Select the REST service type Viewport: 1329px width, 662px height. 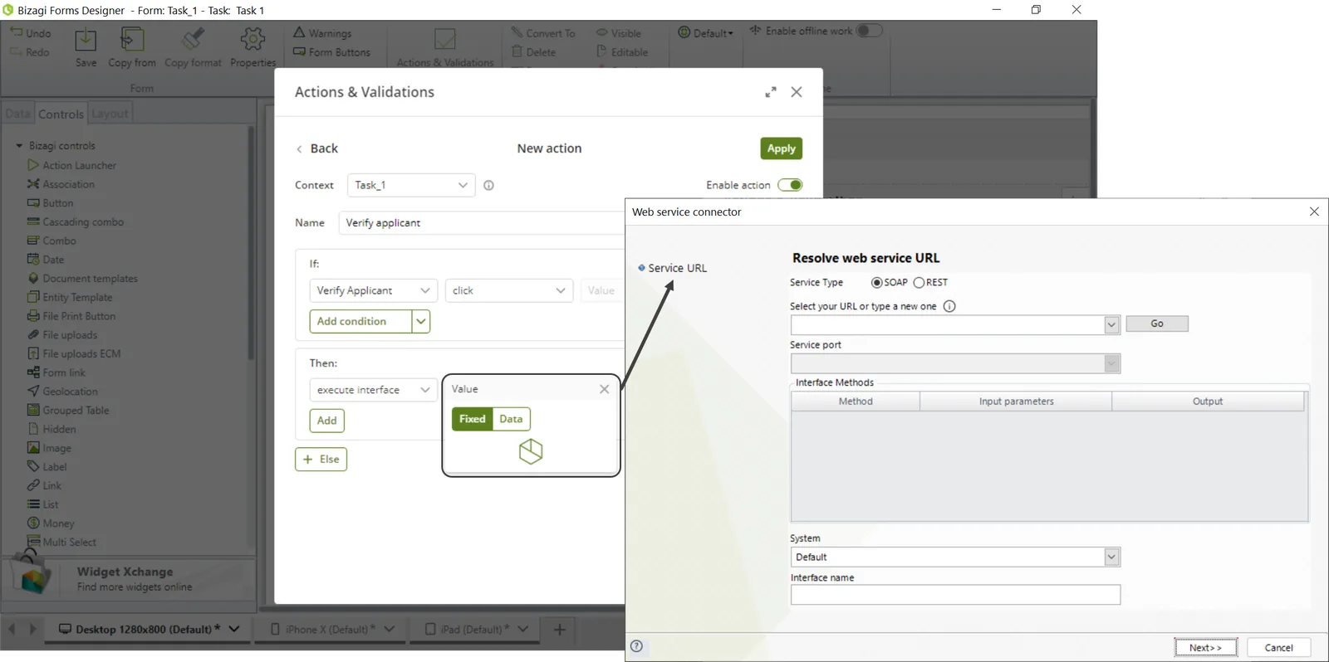920,283
